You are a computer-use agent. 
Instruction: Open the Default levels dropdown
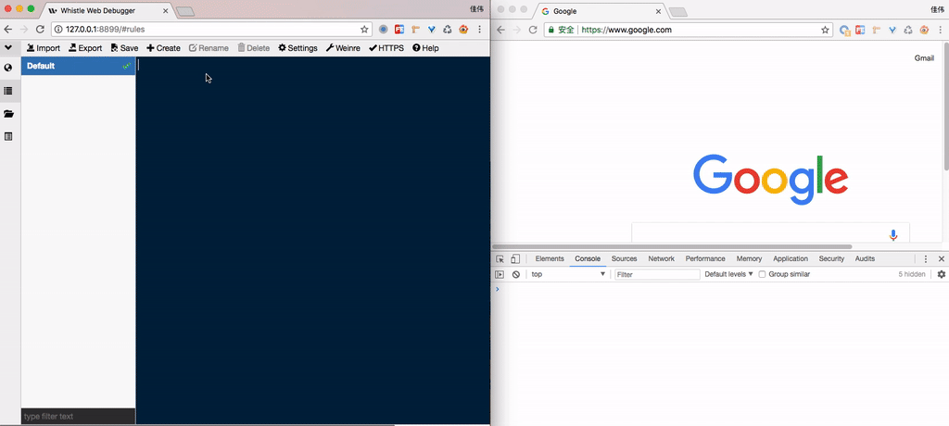(x=728, y=275)
